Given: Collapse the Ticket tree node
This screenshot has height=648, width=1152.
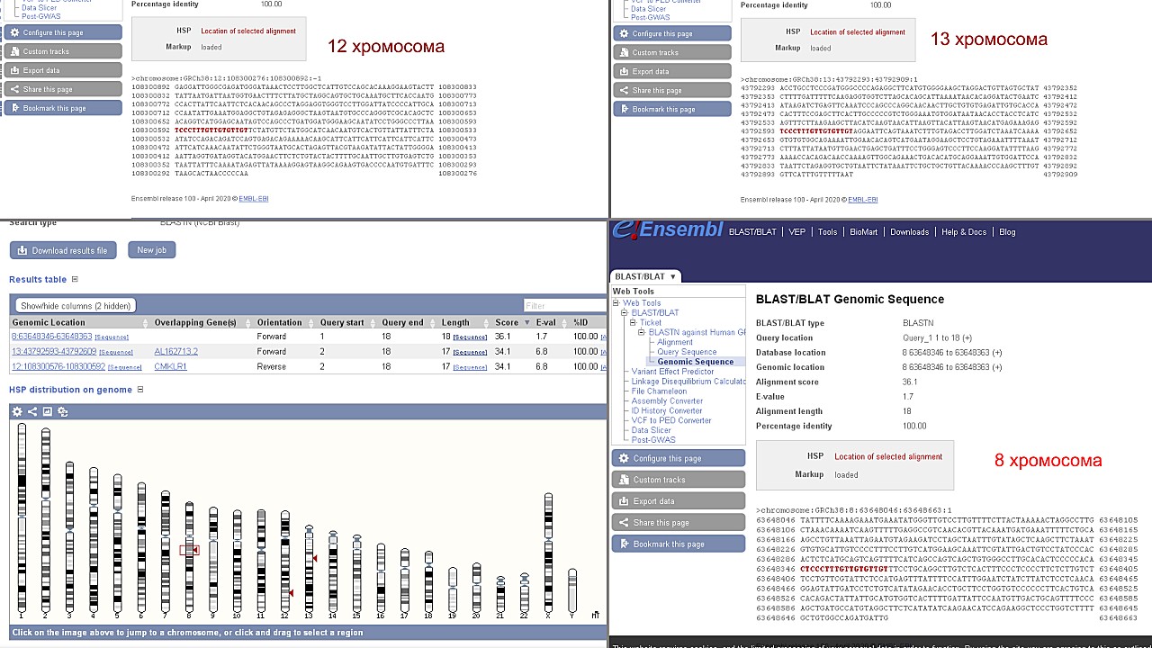Looking at the screenshot, I should (x=633, y=323).
